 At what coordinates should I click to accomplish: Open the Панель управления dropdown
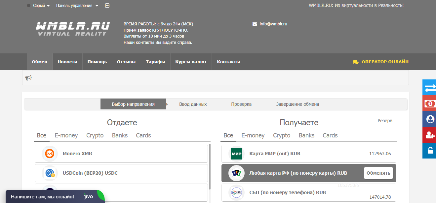[77, 6]
